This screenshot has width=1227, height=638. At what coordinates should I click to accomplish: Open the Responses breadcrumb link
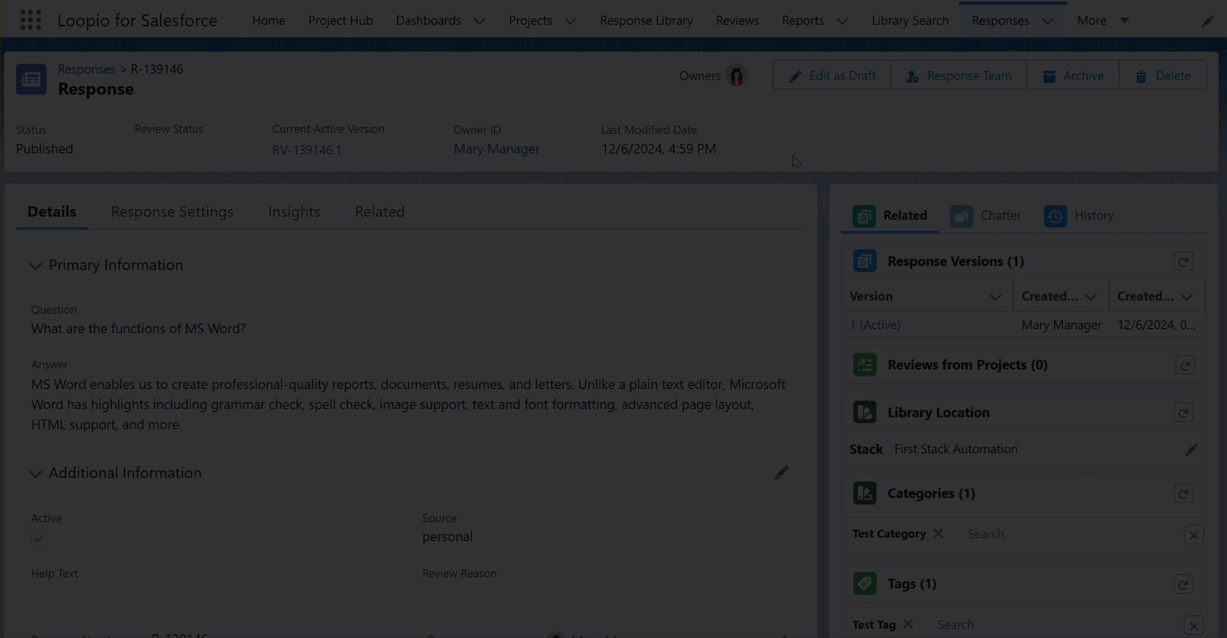[x=86, y=69]
